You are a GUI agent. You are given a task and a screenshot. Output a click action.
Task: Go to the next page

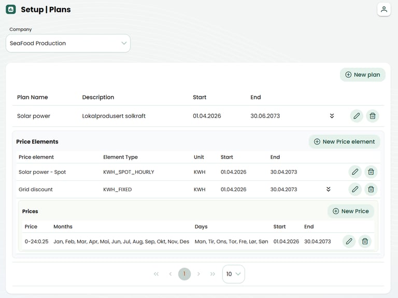click(198, 274)
